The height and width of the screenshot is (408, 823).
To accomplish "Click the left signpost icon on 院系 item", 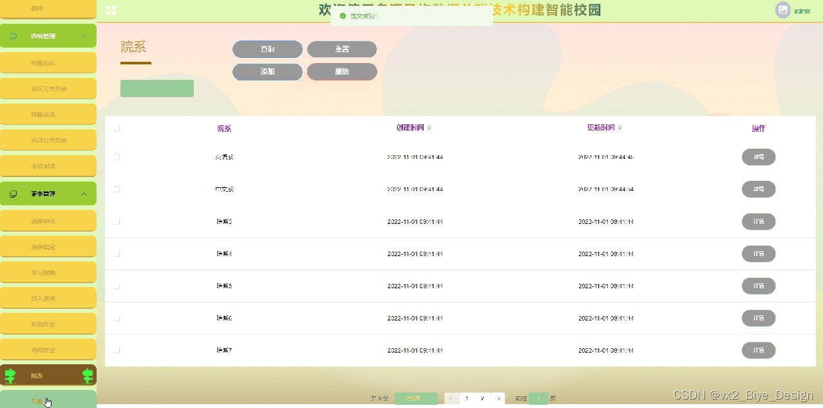I will (x=10, y=376).
